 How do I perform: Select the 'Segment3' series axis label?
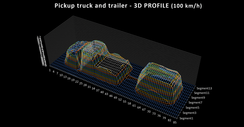[189, 113]
